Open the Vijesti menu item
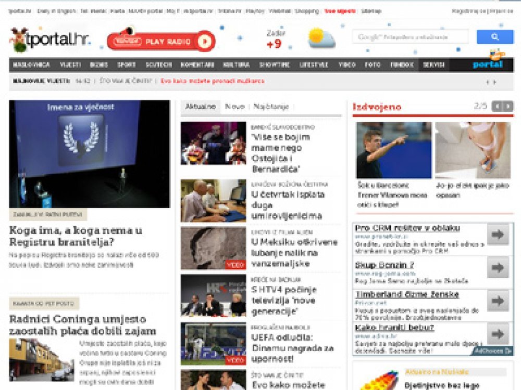 click(70, 65)
